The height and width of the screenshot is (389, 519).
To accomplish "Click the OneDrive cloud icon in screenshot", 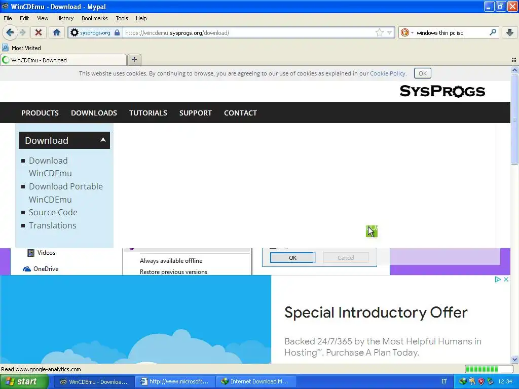I will 27,269.
